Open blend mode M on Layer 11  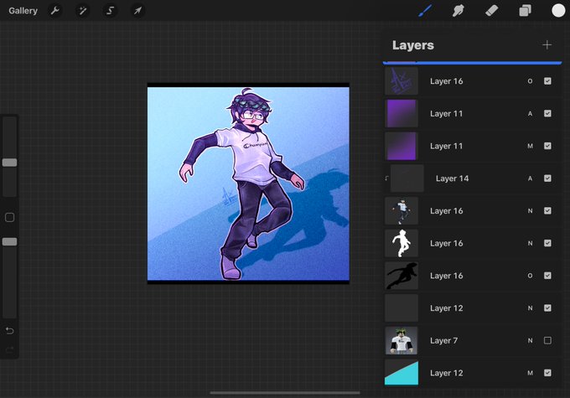click(530, 146)
